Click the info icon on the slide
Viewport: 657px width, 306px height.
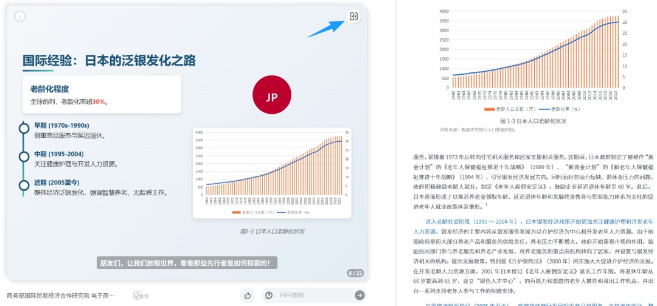point(19,16)
